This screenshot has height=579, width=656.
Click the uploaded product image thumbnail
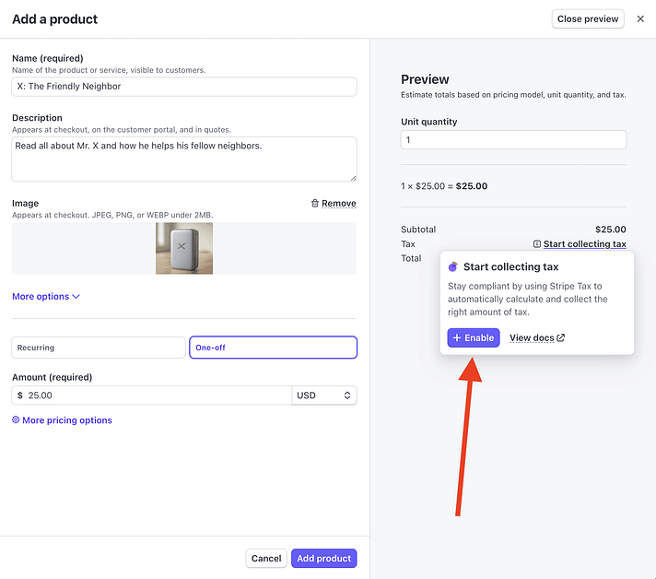click(184, 248)
